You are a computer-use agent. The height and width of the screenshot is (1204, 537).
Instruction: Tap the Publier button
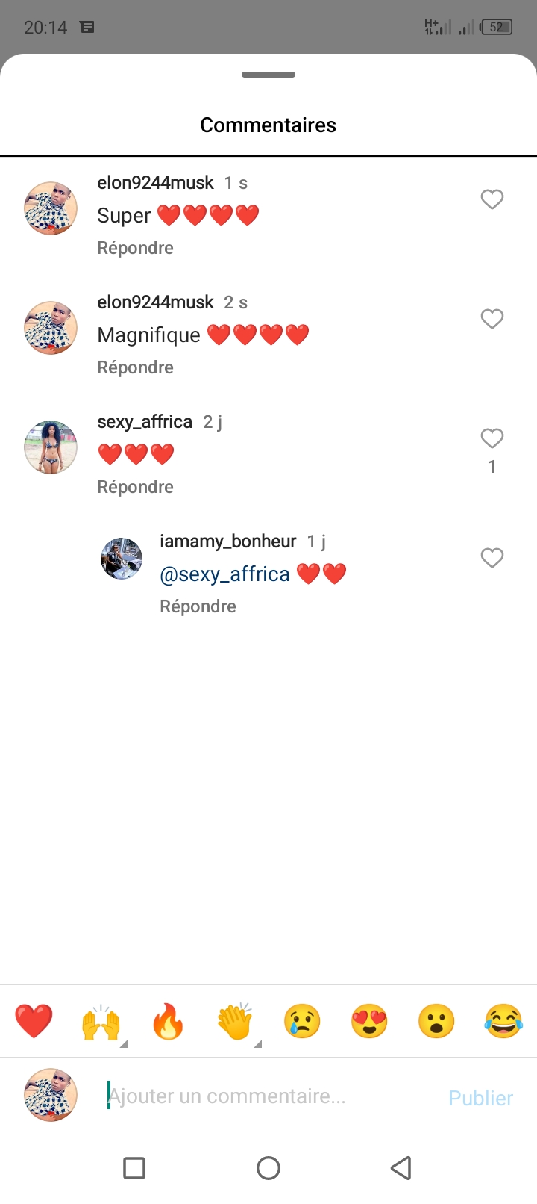point(480,1097)
